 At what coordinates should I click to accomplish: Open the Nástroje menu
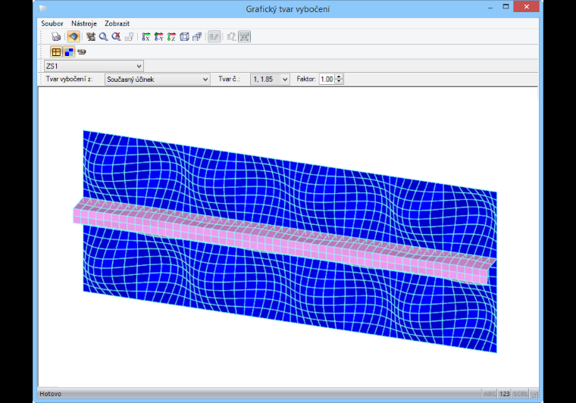84,23
